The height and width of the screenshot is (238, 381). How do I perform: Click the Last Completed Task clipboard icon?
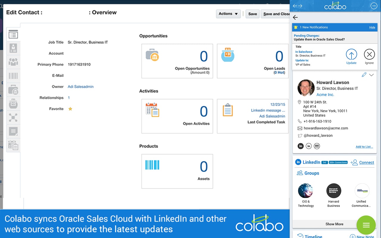coord(228,110)
